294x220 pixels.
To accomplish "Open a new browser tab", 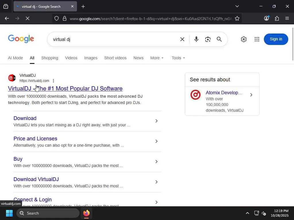I will coord(83,7).
